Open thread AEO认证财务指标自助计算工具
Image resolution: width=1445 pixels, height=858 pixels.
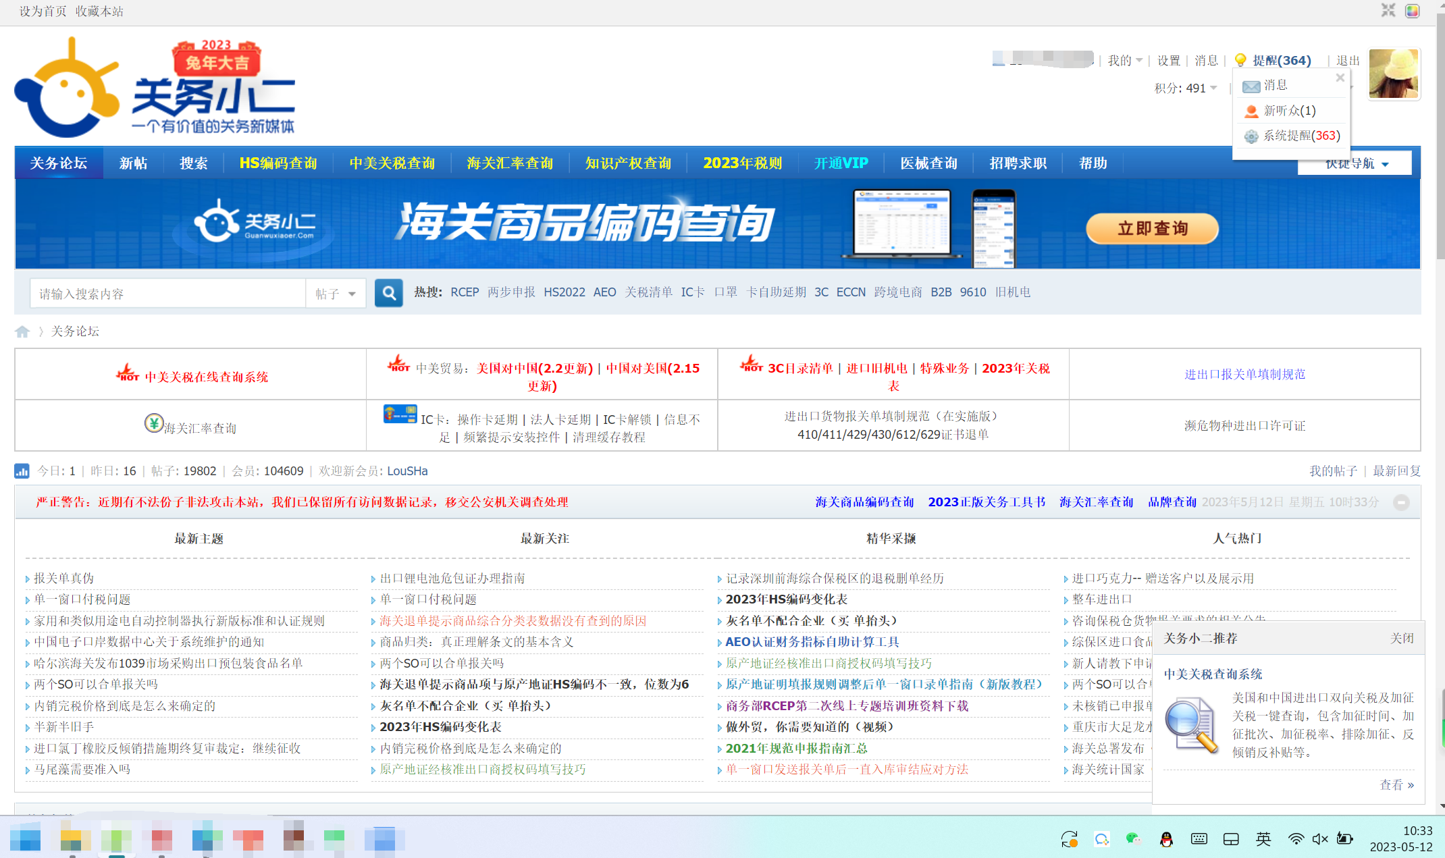click(x=812, y=642)
